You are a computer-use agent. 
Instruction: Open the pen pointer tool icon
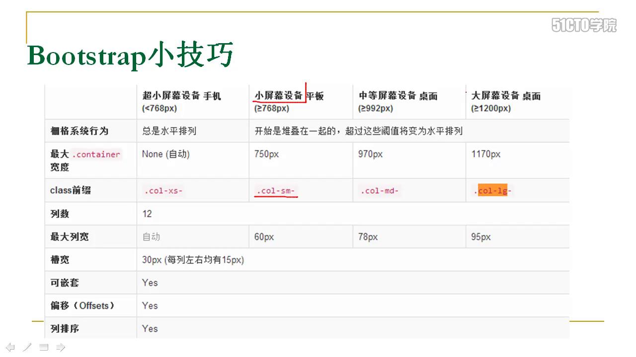click(27, 347)
